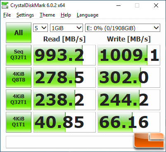Click the Write [MB/s] column header
Screen dimensions: 166x152
click(x=129, y=39)
